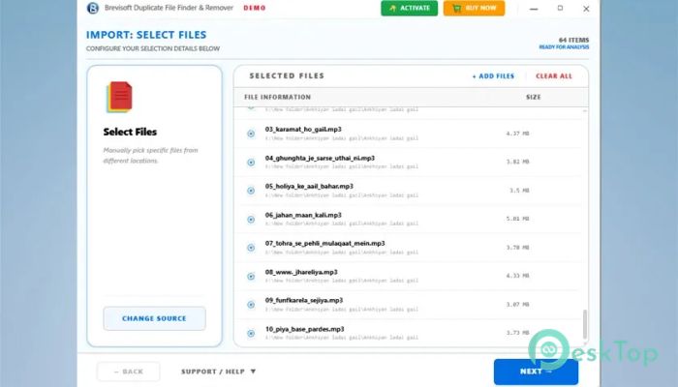Minimize the Brevisoft window

534,9
